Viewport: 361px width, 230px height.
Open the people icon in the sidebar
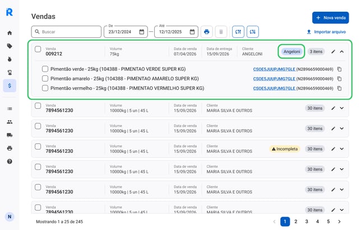tap(10, 122)
